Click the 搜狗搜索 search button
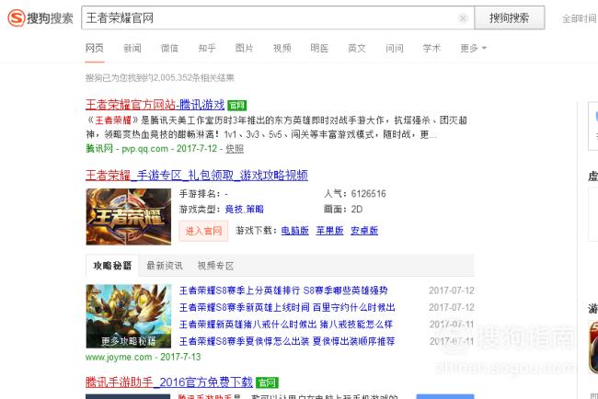598x399 pixels. 509,17
